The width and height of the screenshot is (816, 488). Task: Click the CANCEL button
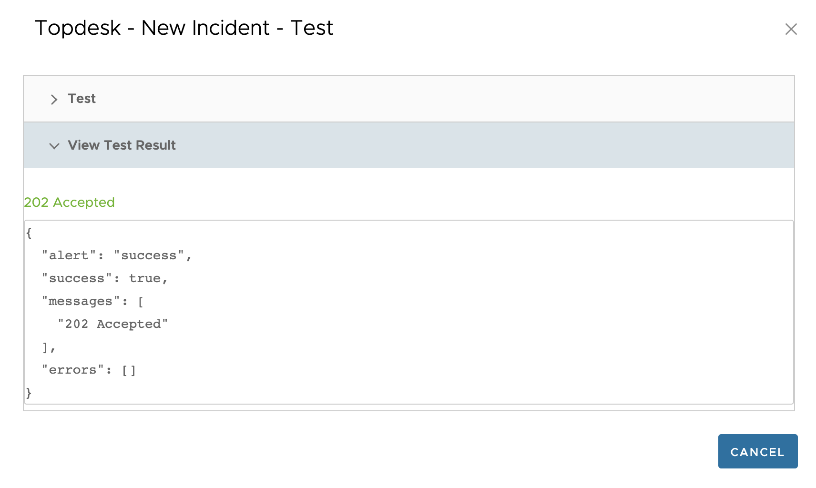(757, 451)
